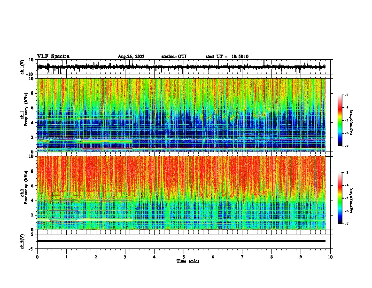
Task: Click the "1" tick on the Time axis
Action: pyautogui.click(x=66, y=257)
